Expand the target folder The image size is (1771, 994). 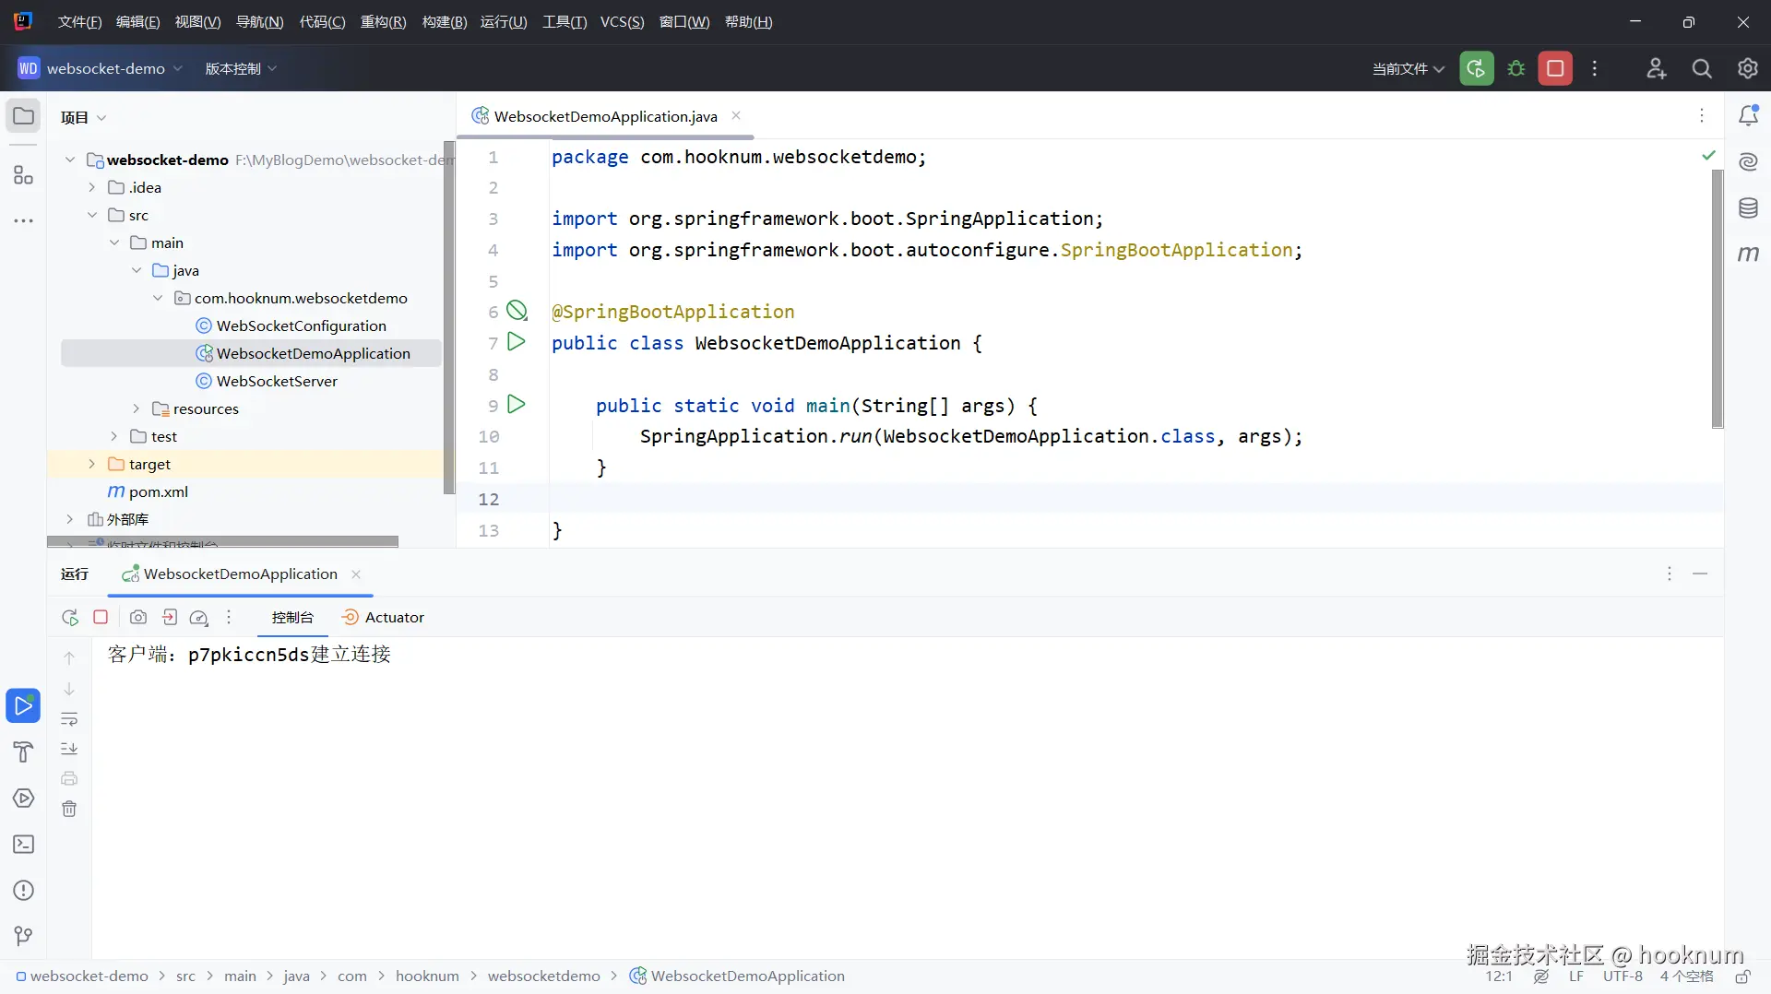pyautogui.click(x=91, y=464)
